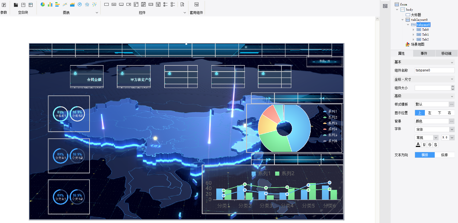Add the preview search widget icon

point(182,4)
